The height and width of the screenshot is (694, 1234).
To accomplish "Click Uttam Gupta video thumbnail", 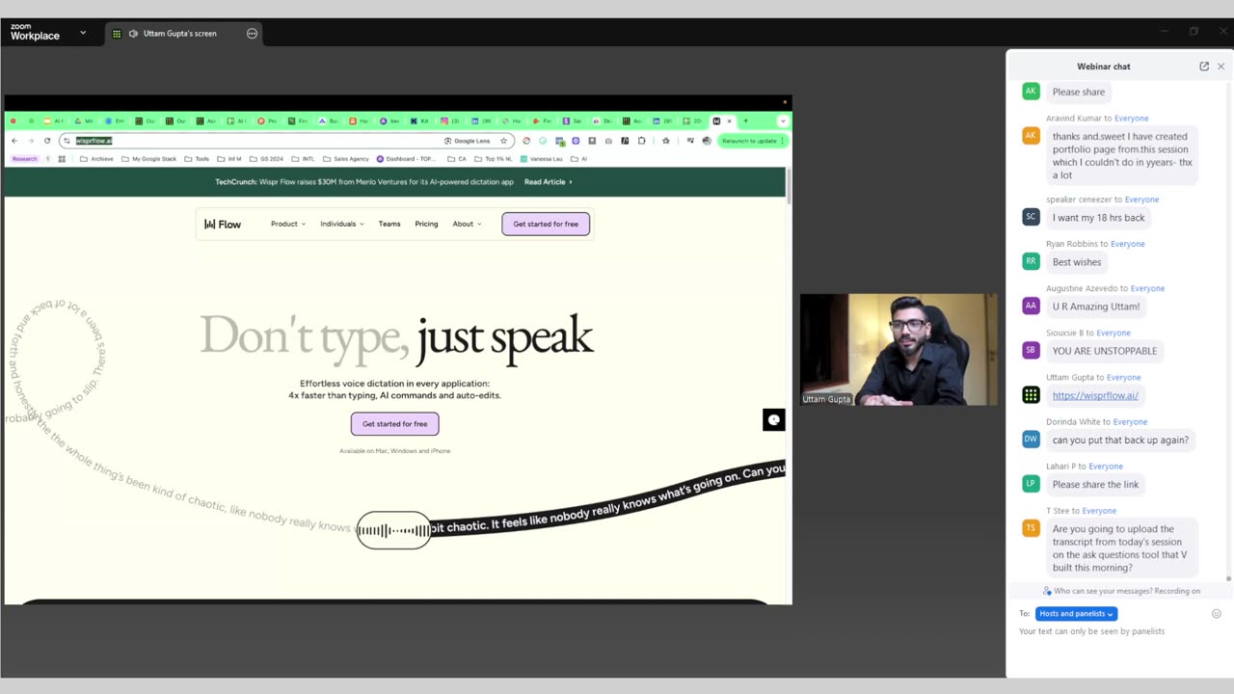I will [899, 349].
